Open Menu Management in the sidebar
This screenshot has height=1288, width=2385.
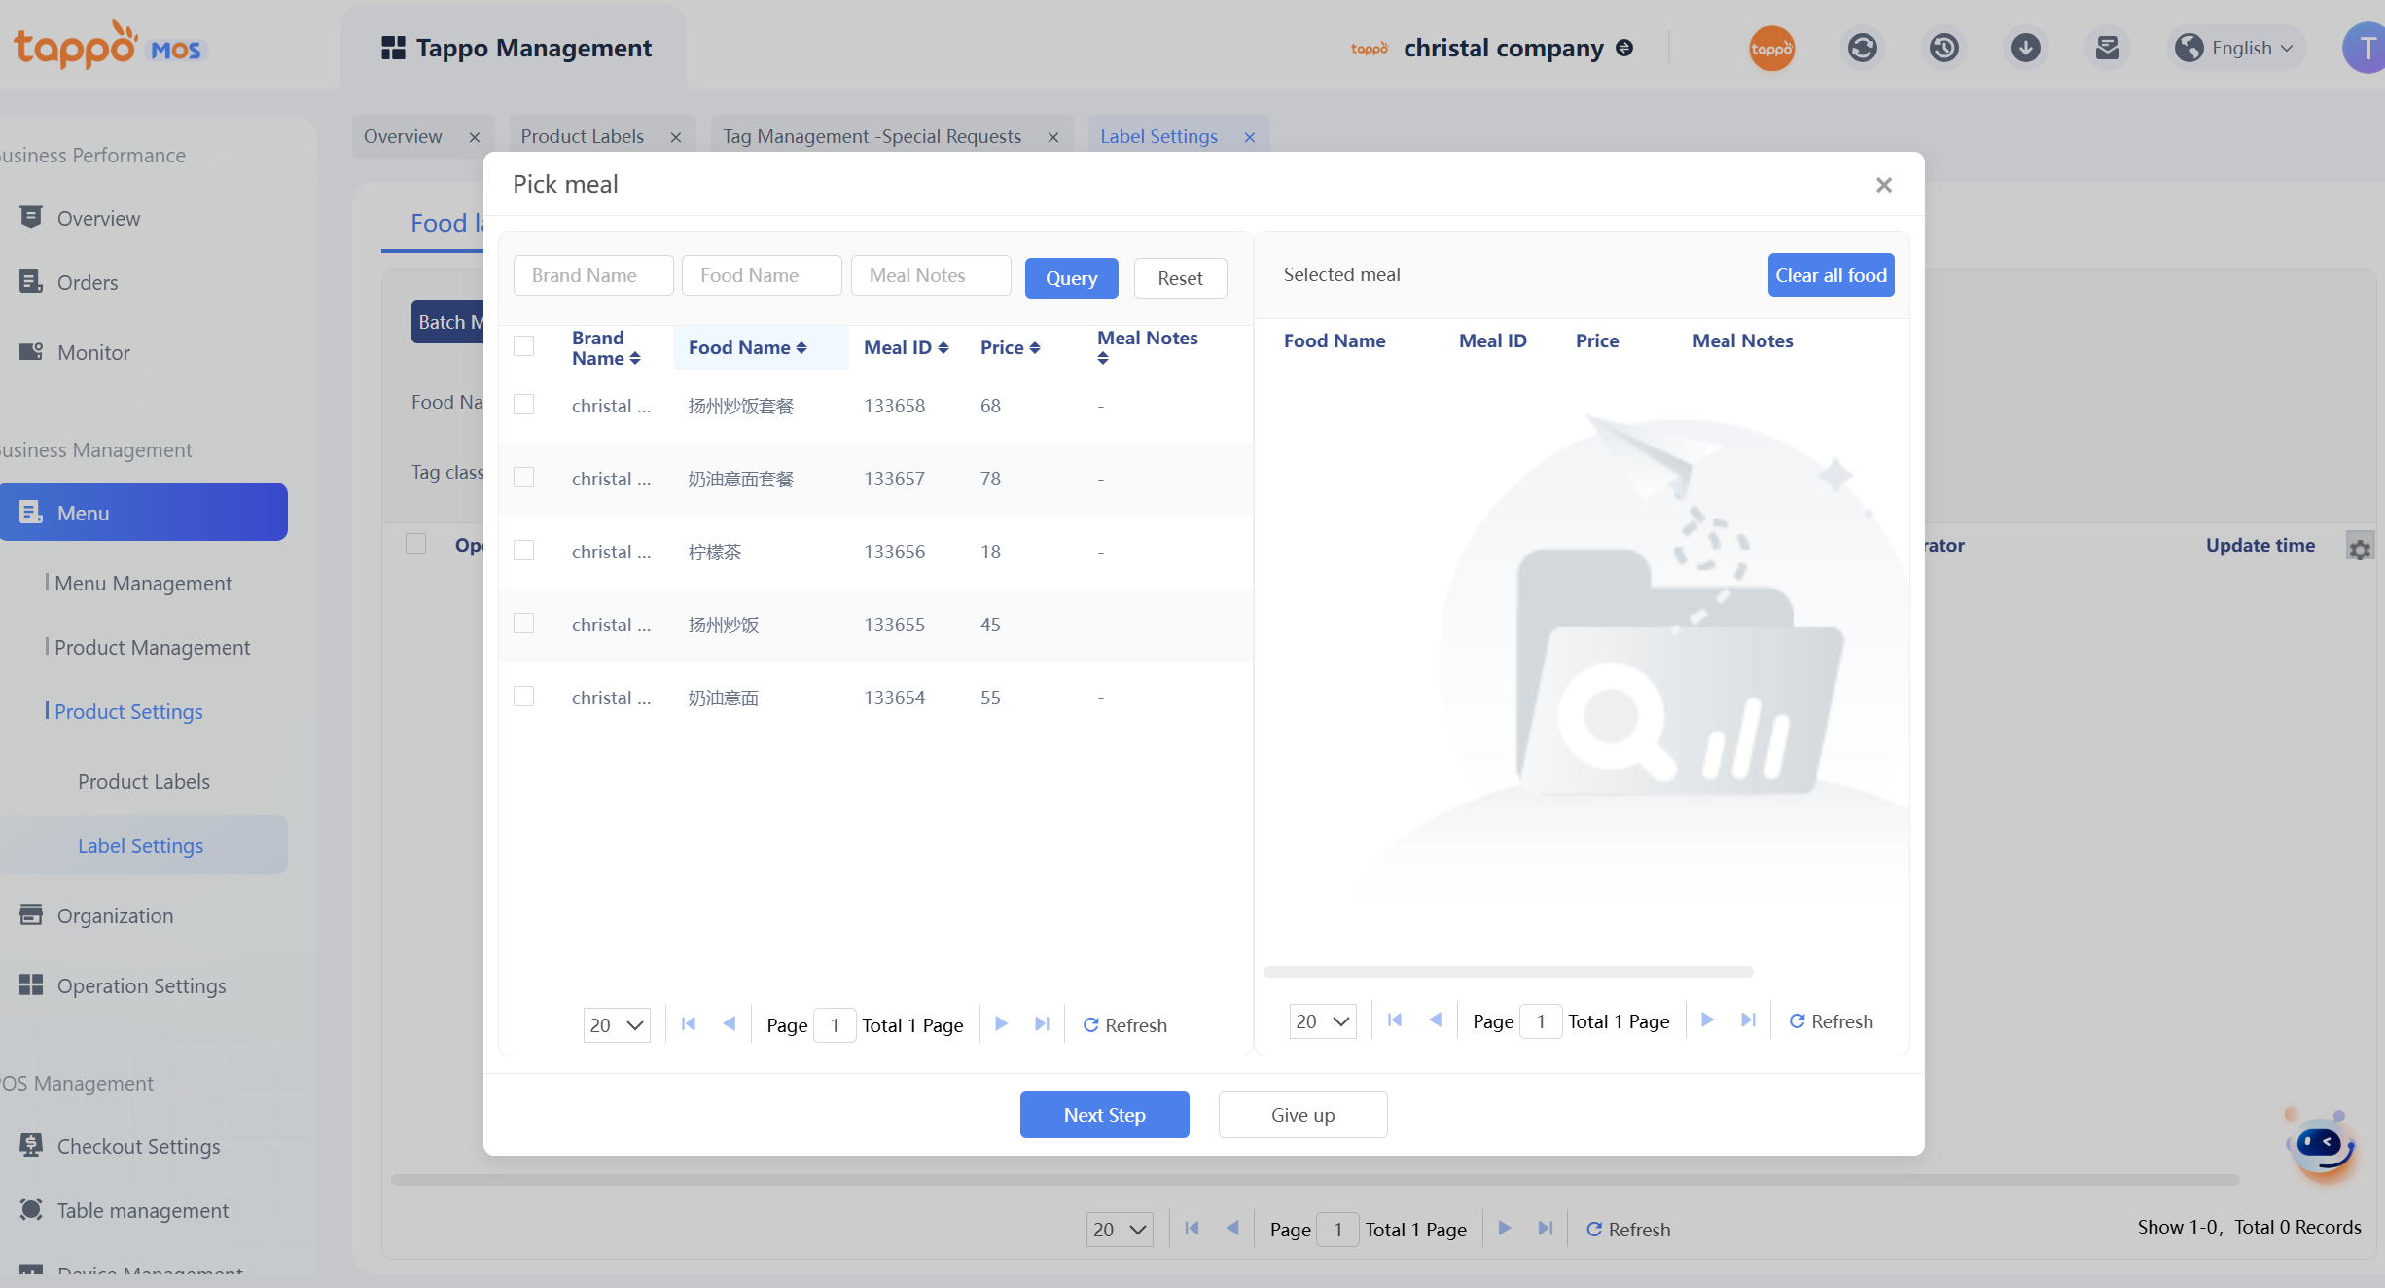point(143,583)
